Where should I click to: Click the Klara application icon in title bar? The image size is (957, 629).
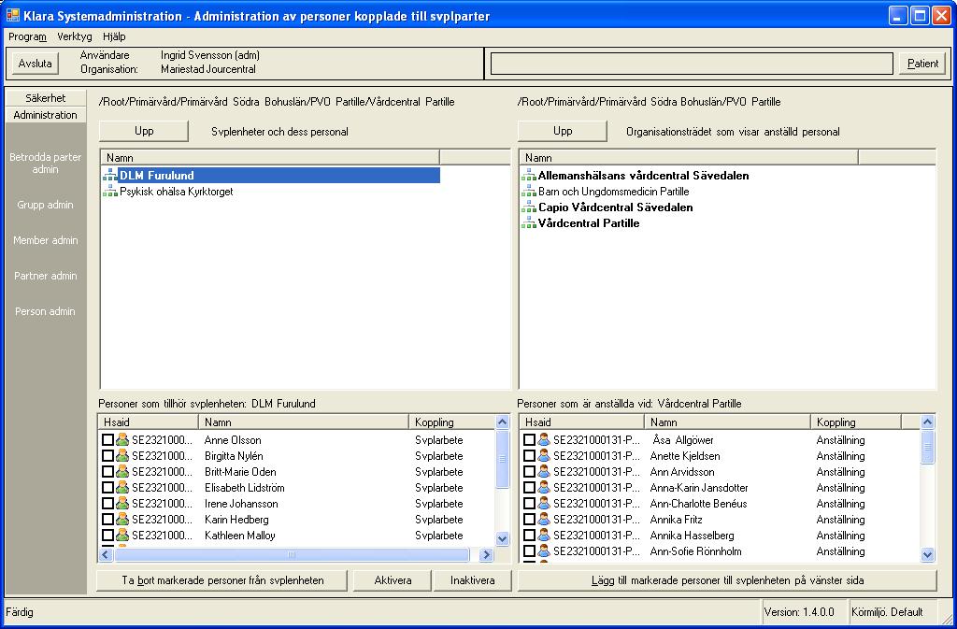pyautogui.click(x=13, y=15)
